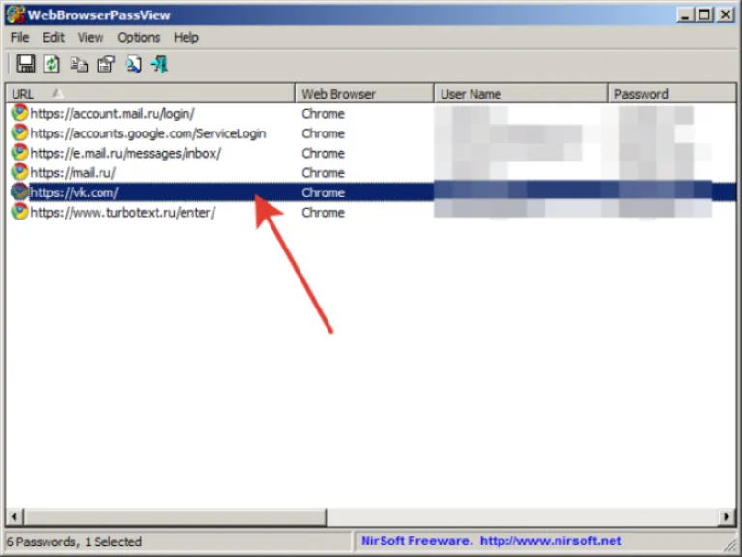Click the horizontal scrollbar left arrow
The image size is (742, 557).
tap(14, 516)
